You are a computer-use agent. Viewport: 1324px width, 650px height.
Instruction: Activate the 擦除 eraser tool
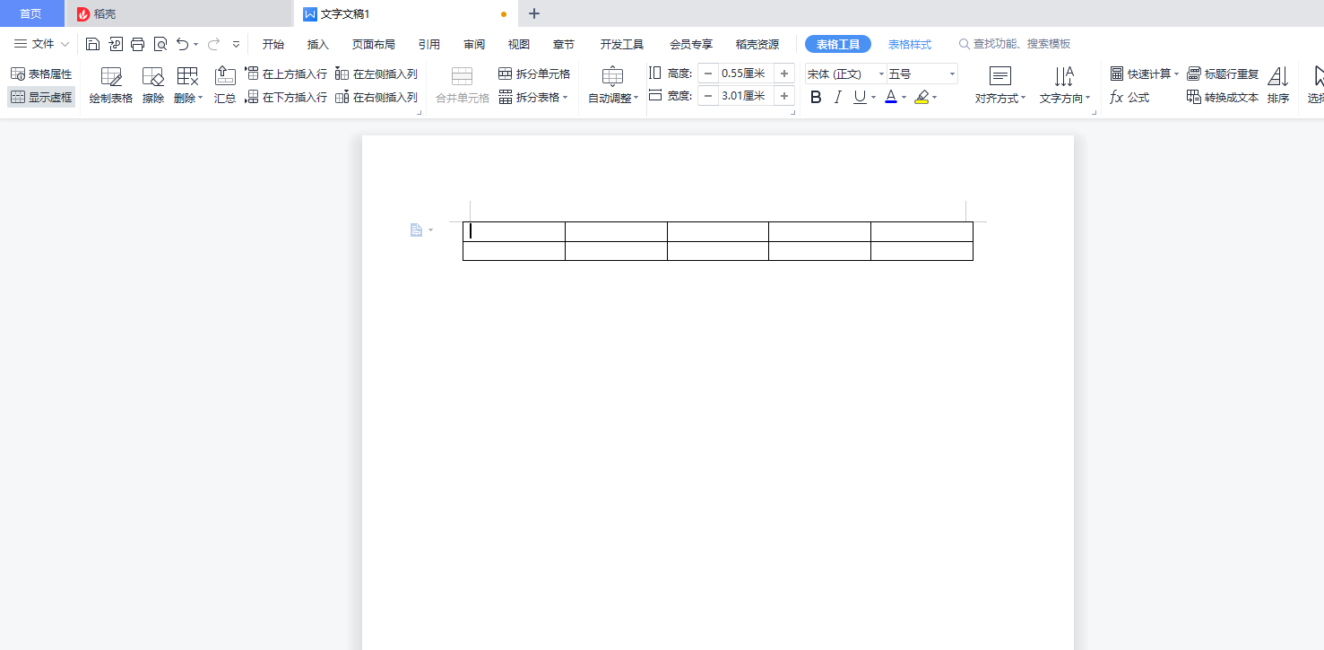(x=152, y=85)
